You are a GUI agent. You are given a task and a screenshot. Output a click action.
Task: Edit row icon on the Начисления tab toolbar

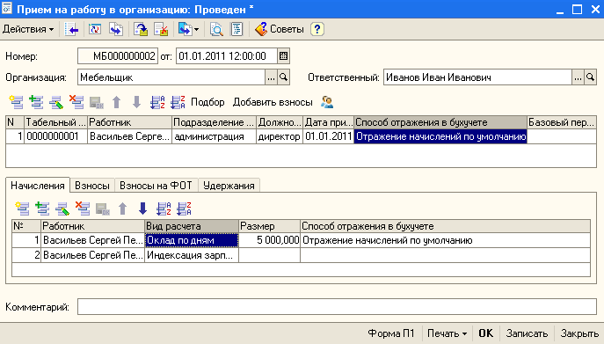[62, 209]
